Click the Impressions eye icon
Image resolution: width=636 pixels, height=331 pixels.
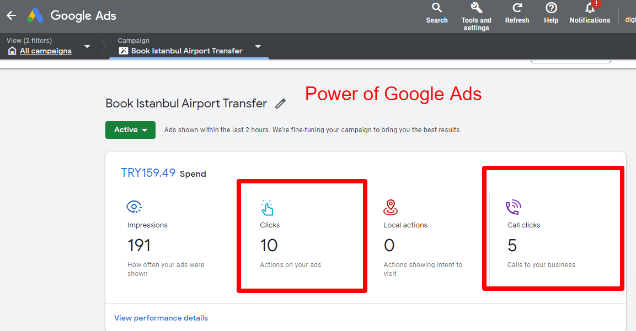coord(134,207)
